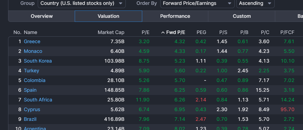Expand the Order By Forward Price/Earnings dropdown
The width and height of the screenshot is (303, 130).
tap(197, 4)
